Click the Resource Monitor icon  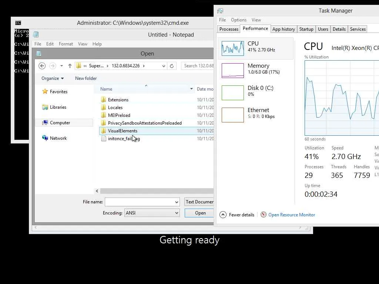(x=264, y=214)
